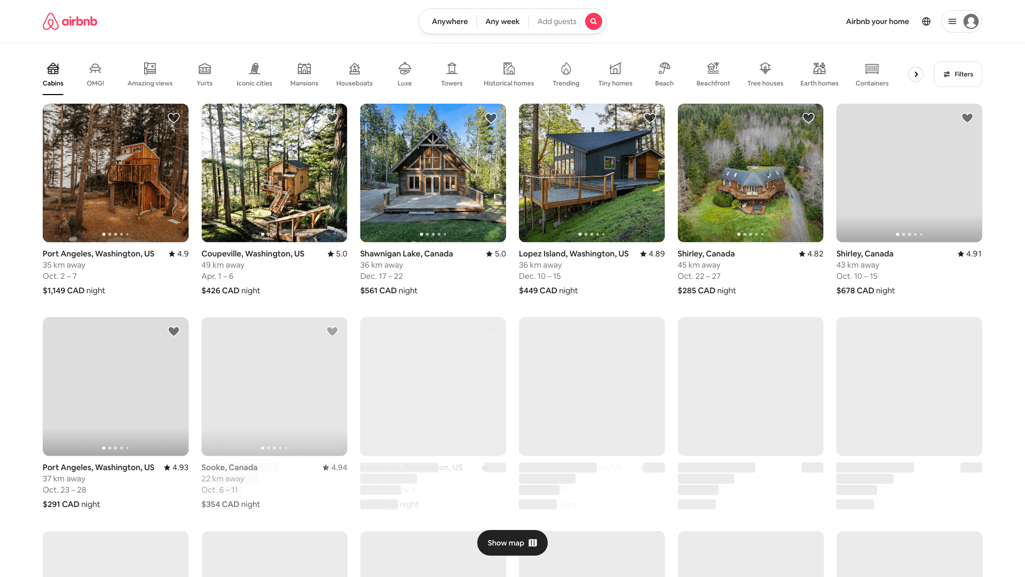Screen dimensions: 1025x577
Task: Open Lopez Island, Washington, US title
Action: (573, 254)
